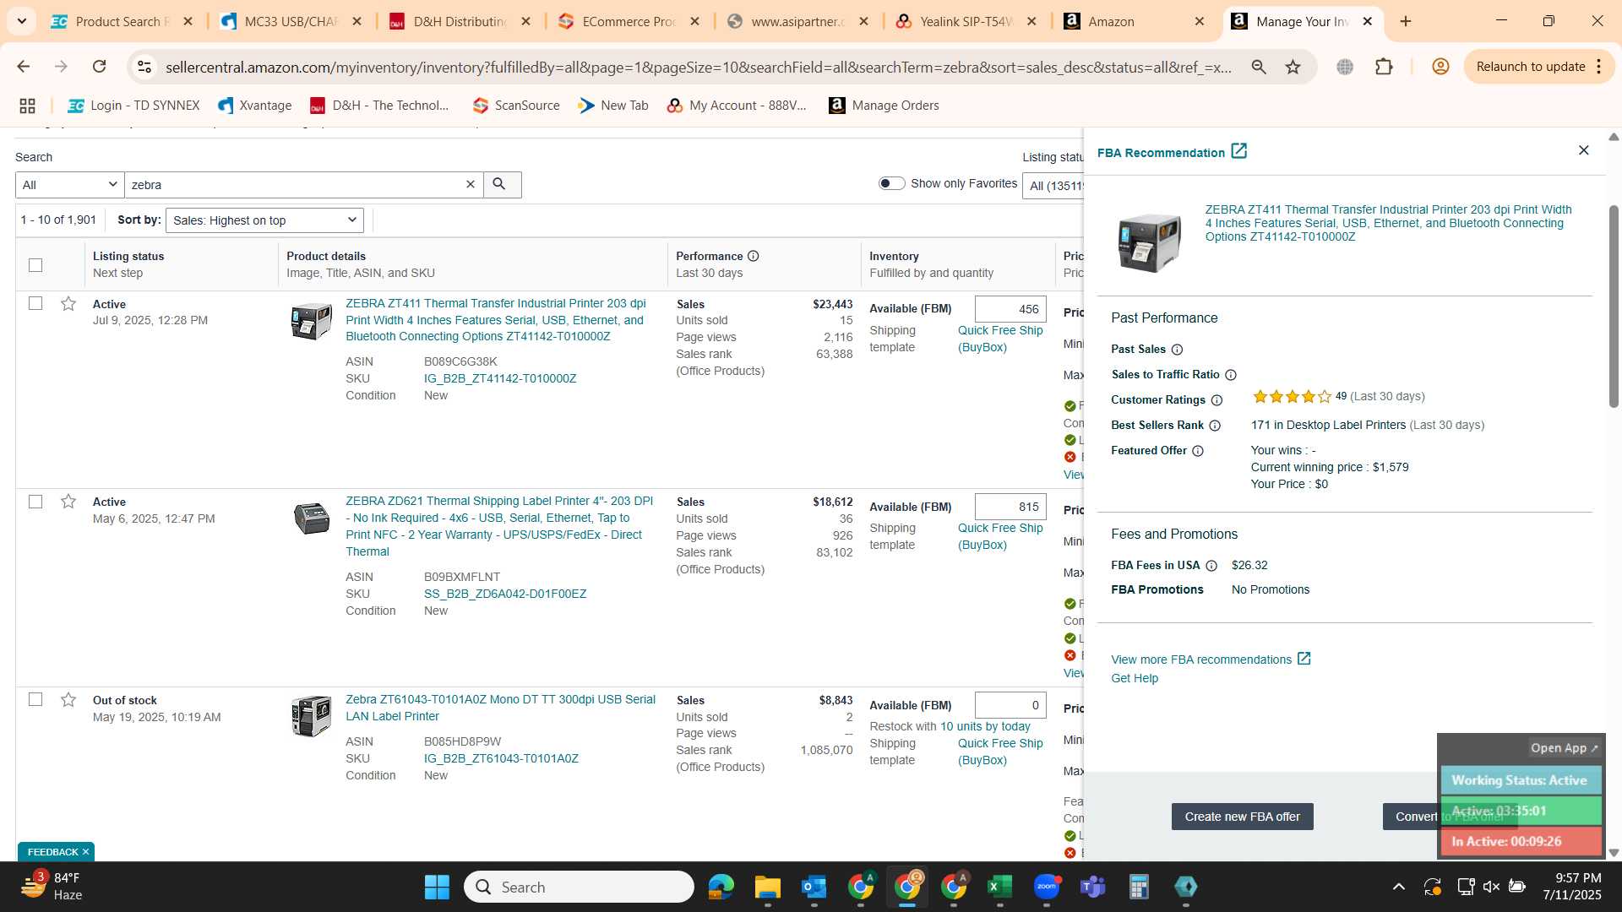Screen dimensions: 1622x912
Task: Show info for Best Sellers Rank
Action: coord(1215,426)
